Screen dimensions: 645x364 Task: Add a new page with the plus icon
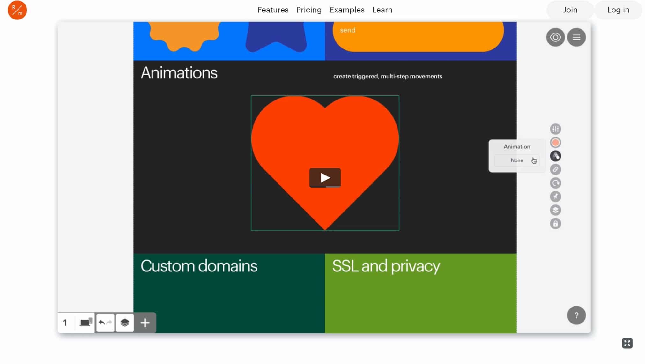(145, 323)
